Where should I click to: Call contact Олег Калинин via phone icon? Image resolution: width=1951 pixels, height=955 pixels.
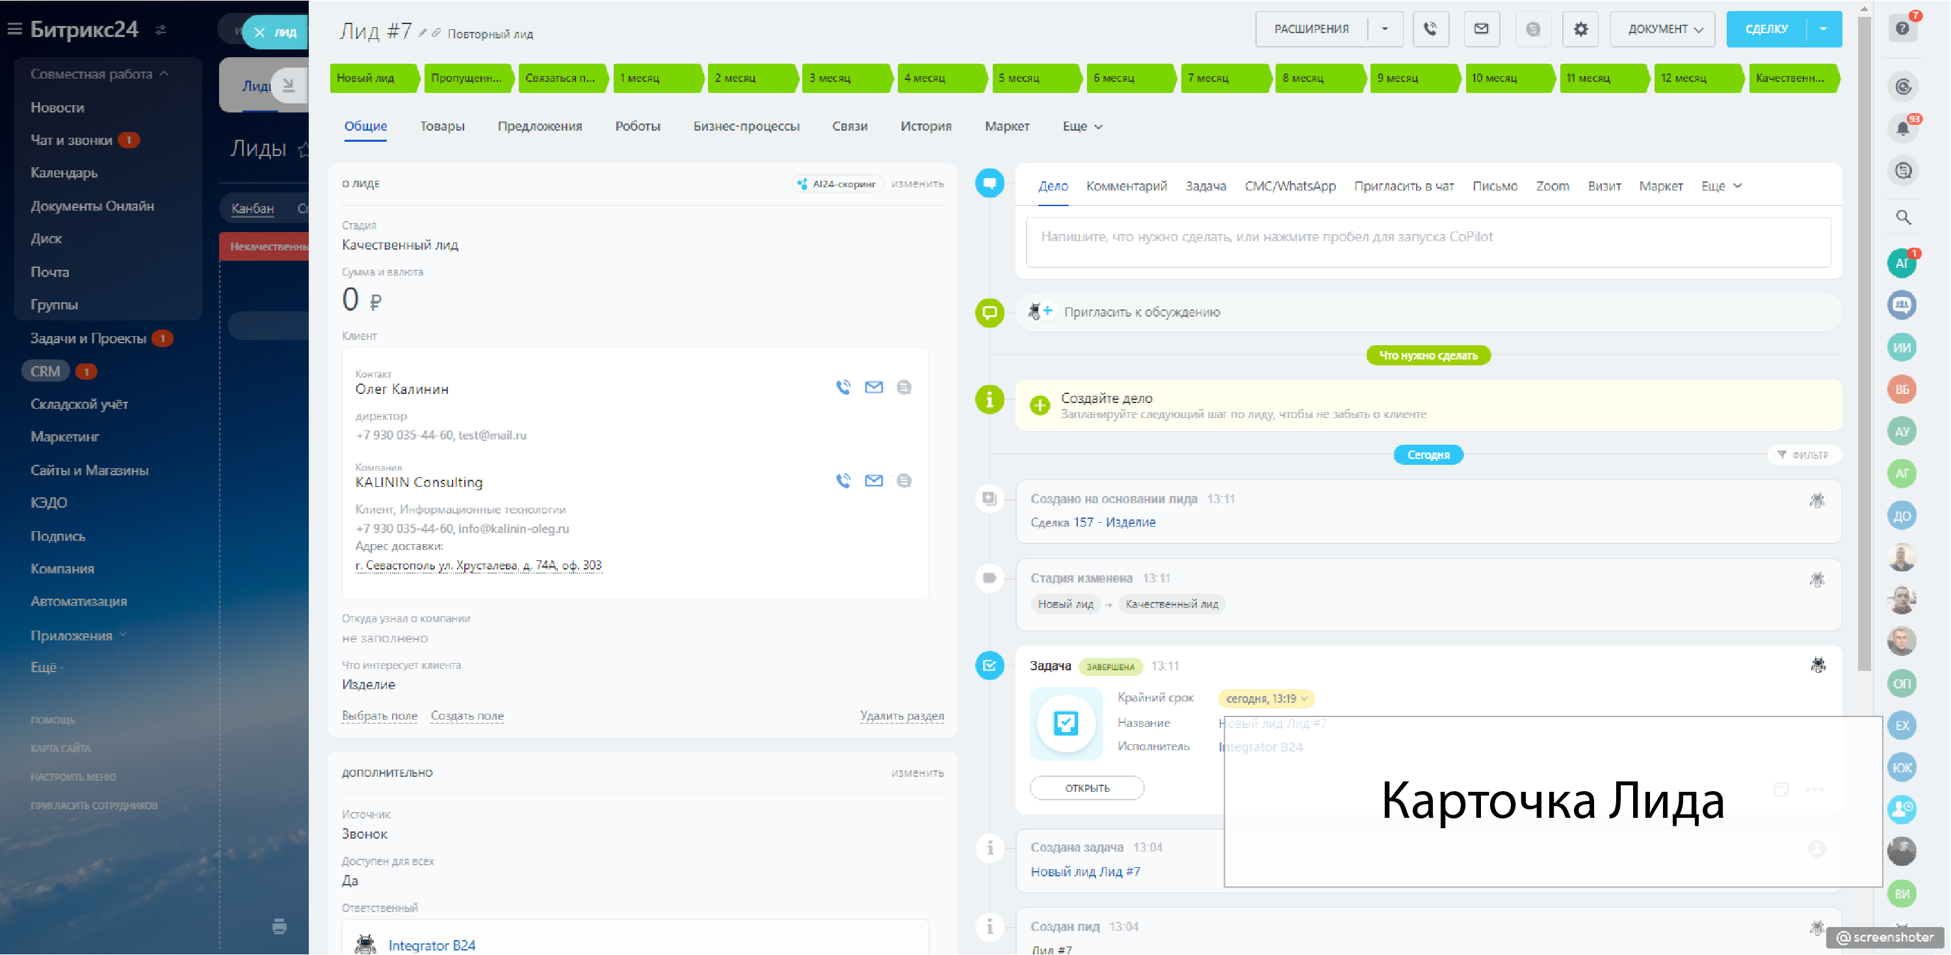click(843, 387)
